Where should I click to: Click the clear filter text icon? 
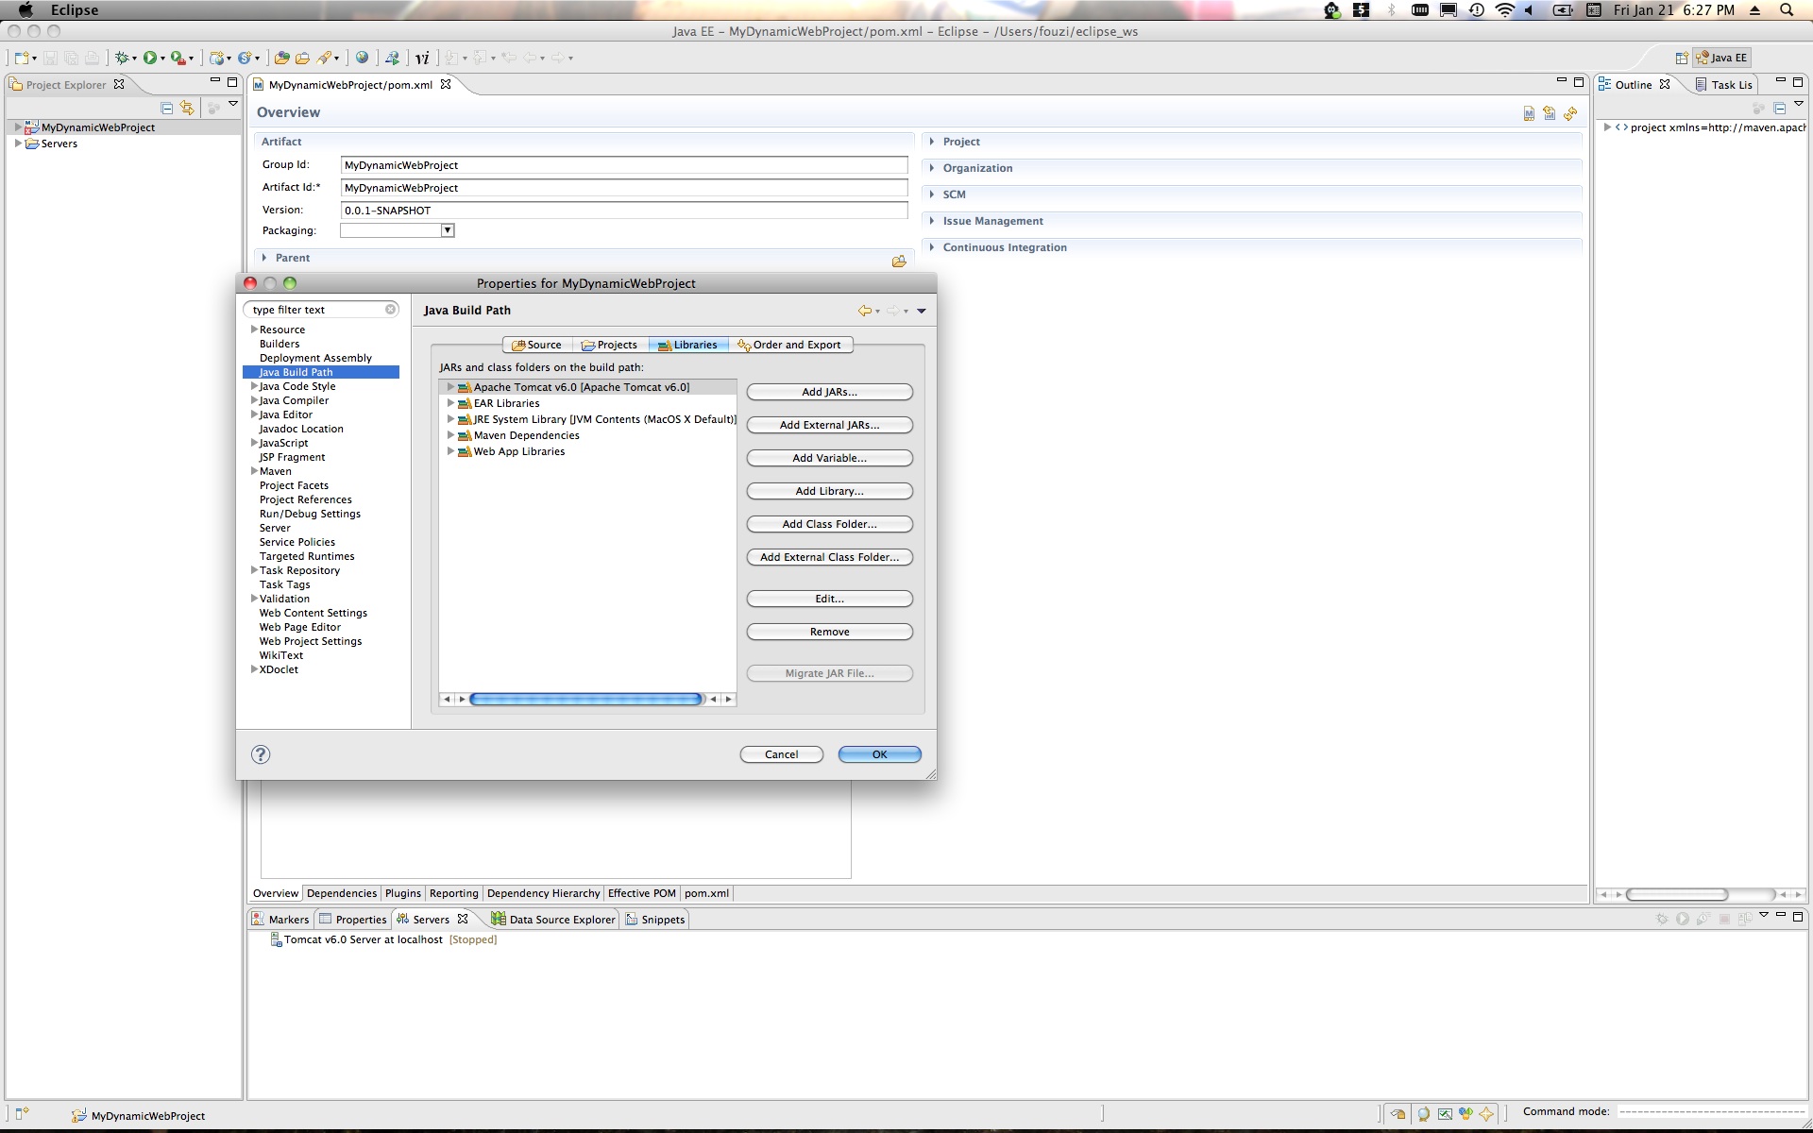point(390,310)
